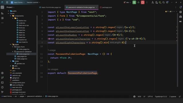Show more tool windows ellipsis
Image resolution: width=183 pixels, height=103 pixels.
pyautogui.click(x=2, y=23)
